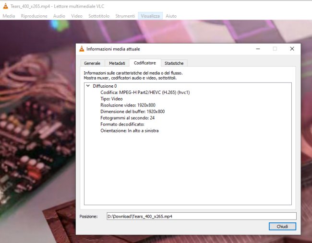
Task: Close the Informazioni media attuale dialog
Action: (292, 49)
